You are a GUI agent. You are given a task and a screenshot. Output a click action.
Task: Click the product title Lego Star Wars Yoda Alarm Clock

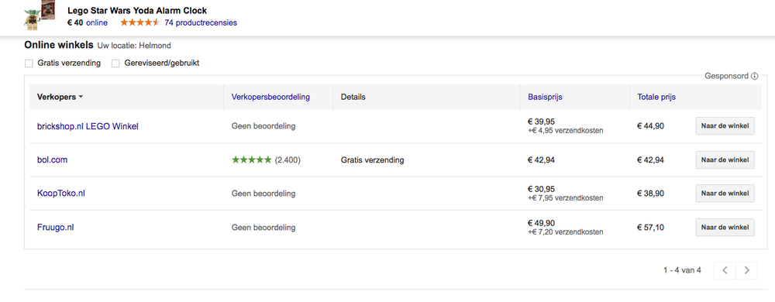(137, 10)
